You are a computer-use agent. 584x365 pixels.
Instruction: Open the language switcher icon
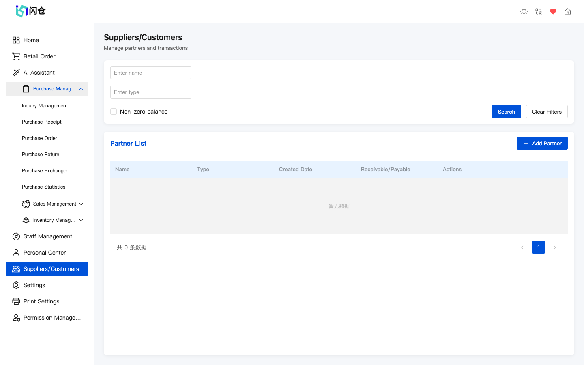538,11
